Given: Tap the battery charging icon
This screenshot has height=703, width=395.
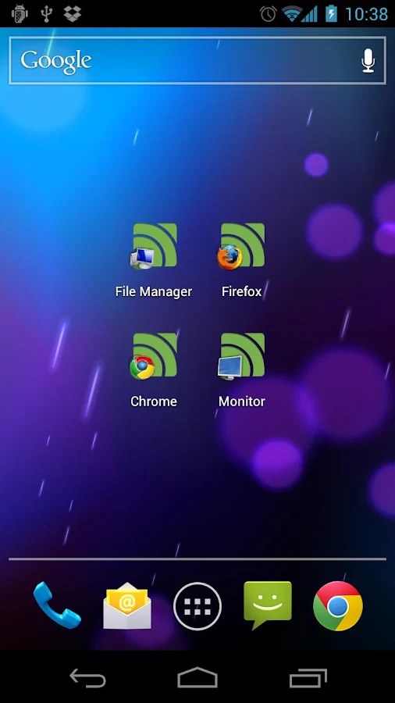Looking at the screenshot, I should 332,13.
